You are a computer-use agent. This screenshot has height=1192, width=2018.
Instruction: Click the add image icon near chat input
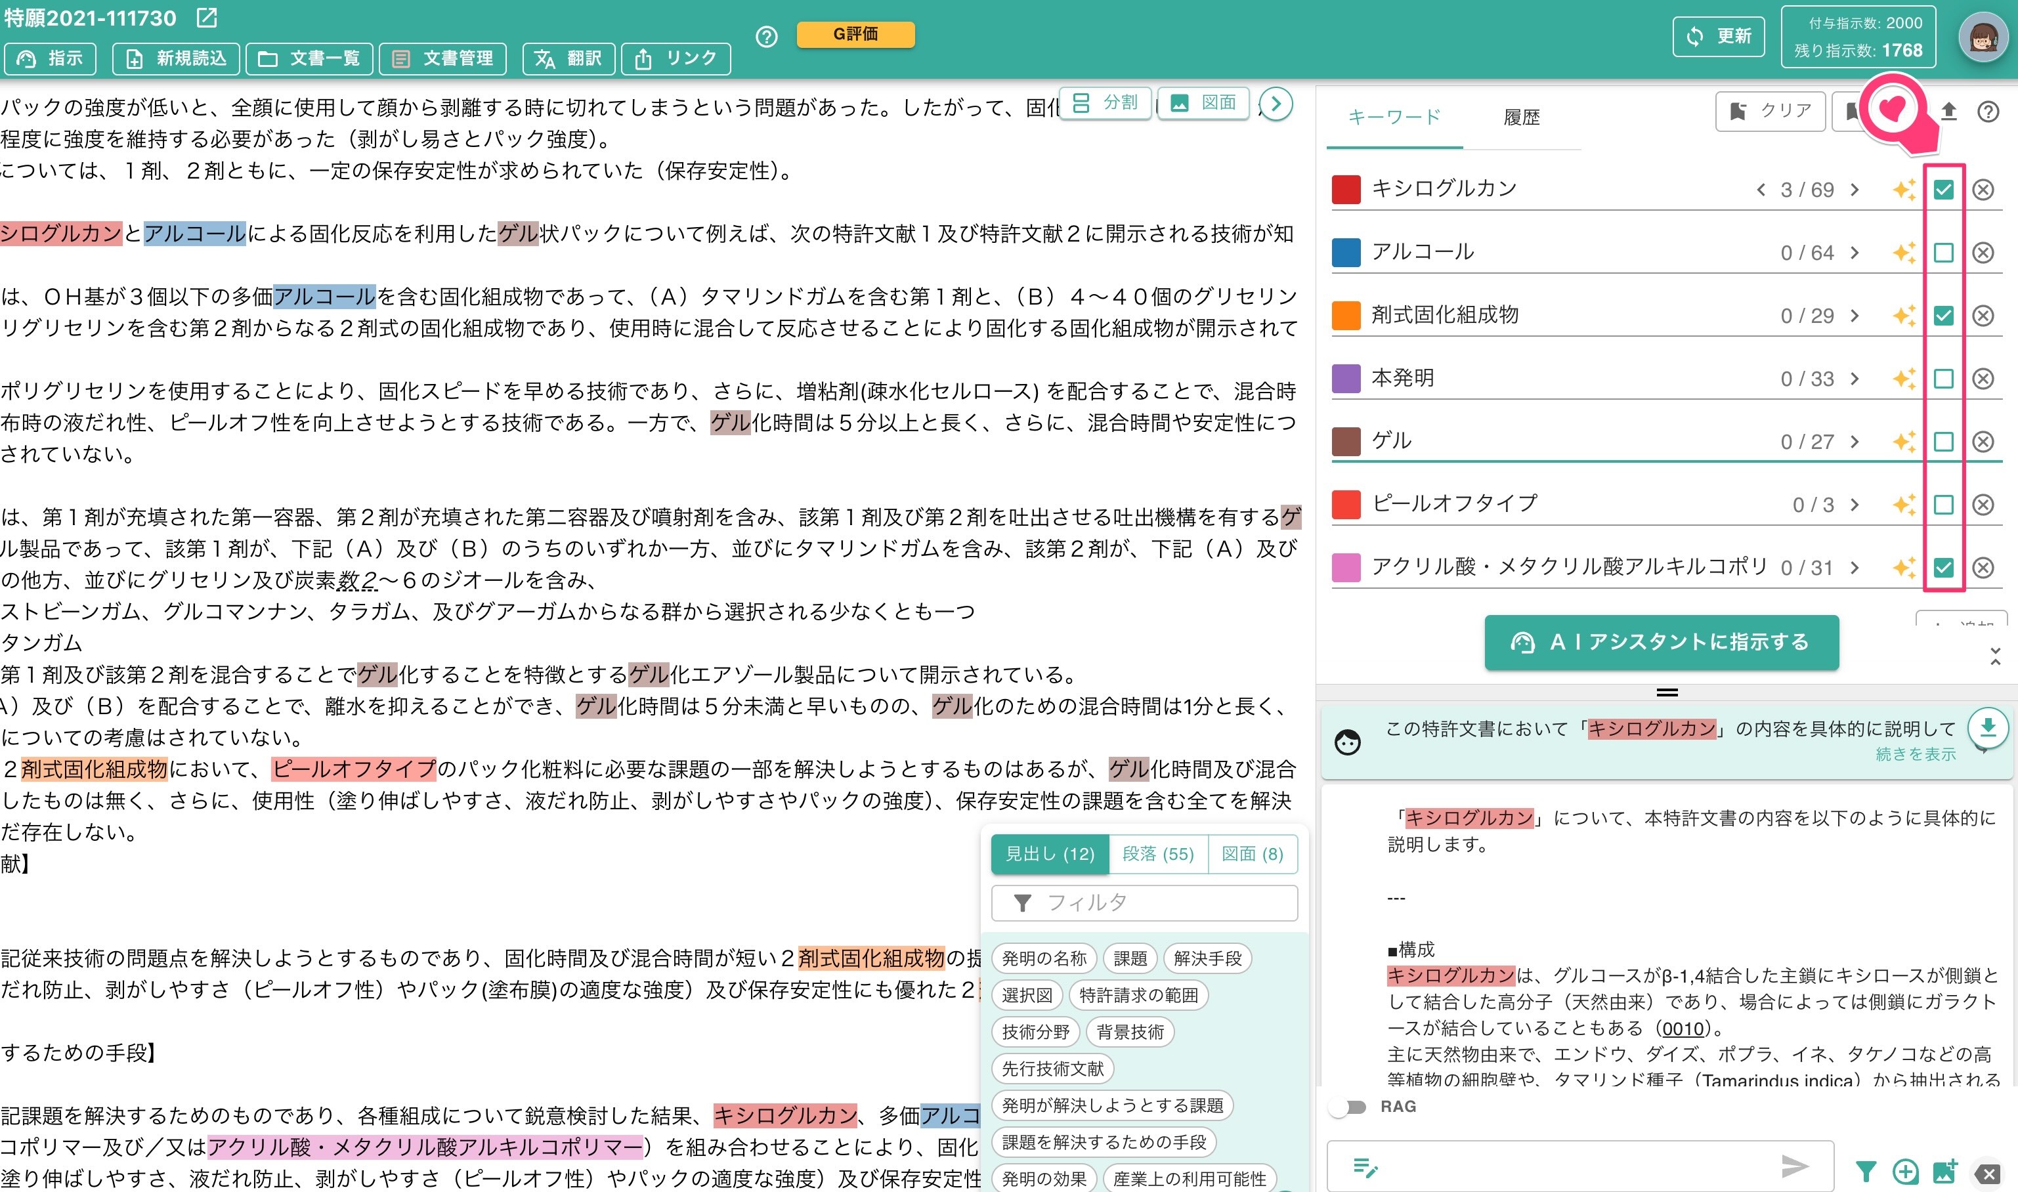pos(1945,1172)
